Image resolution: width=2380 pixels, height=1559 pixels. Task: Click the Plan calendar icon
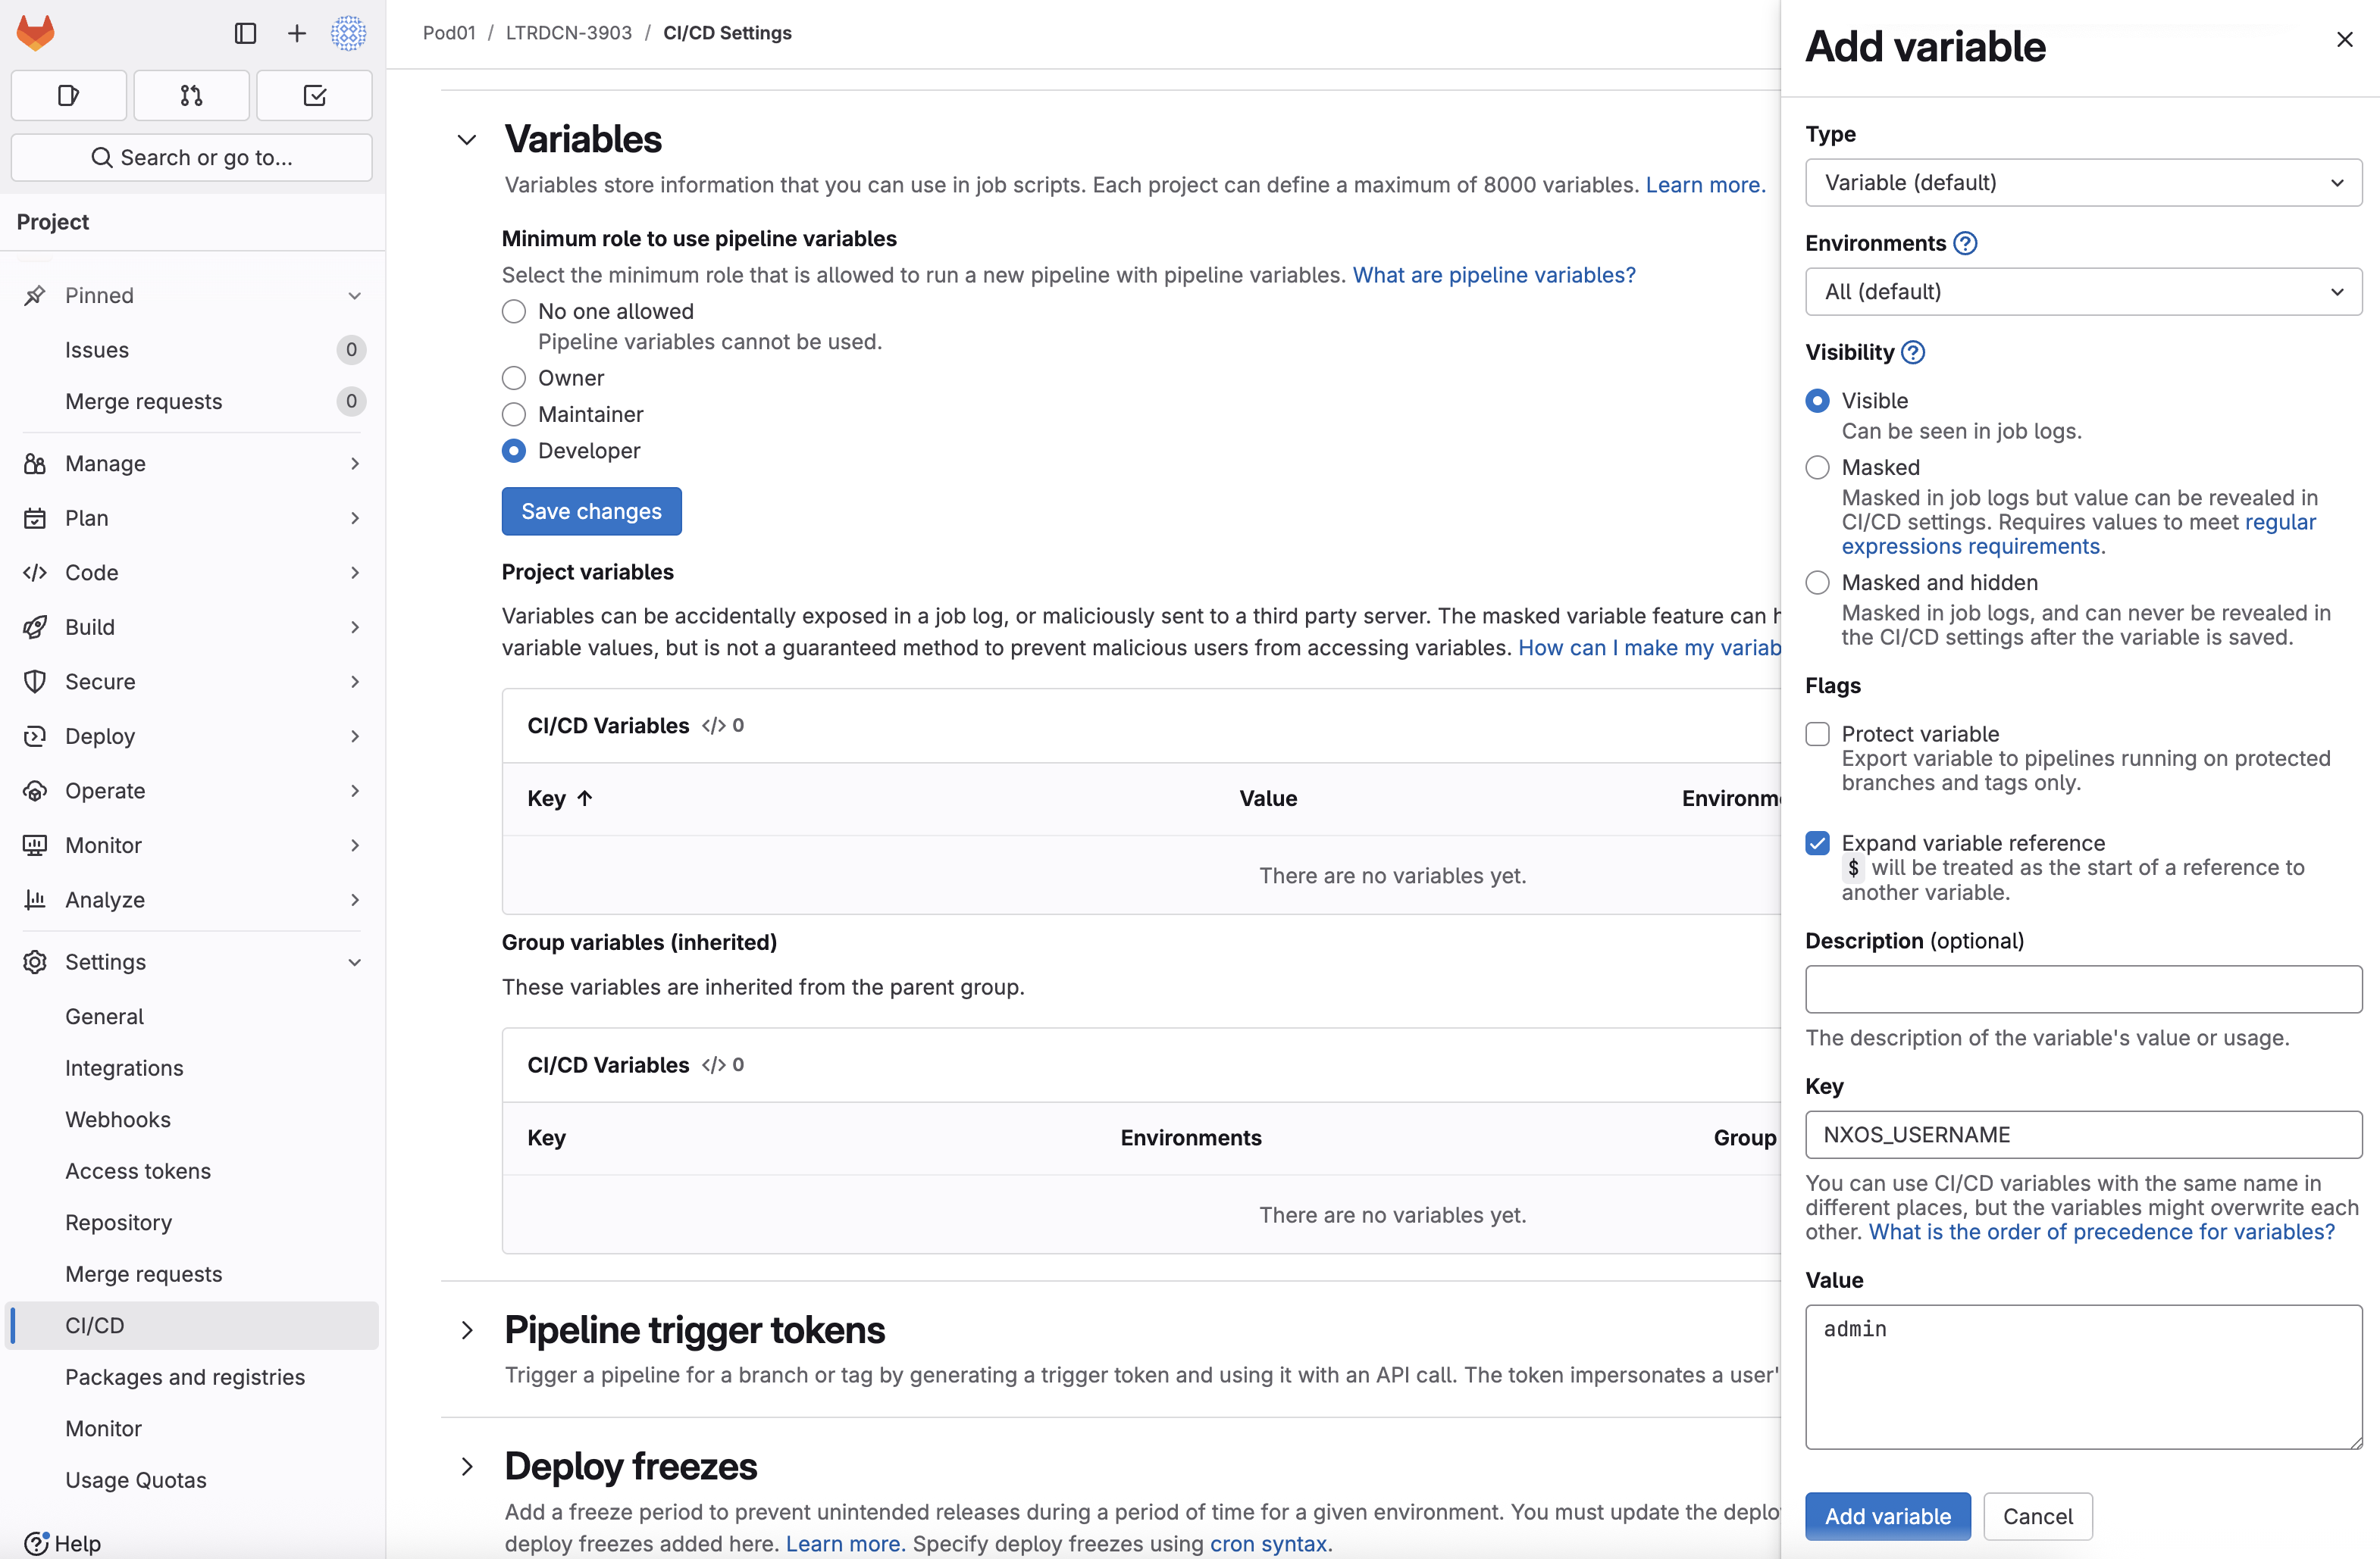(x=35, y=519)
